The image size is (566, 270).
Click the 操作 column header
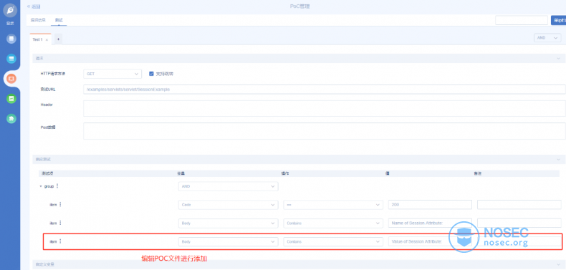pyautogui.click(x=285, y=173)
